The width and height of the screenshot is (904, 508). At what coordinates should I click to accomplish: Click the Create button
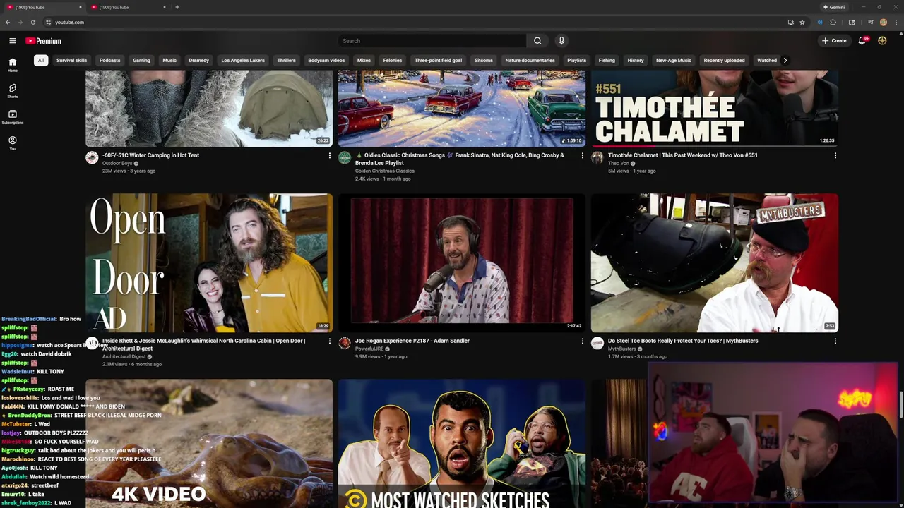coord(834,41)
